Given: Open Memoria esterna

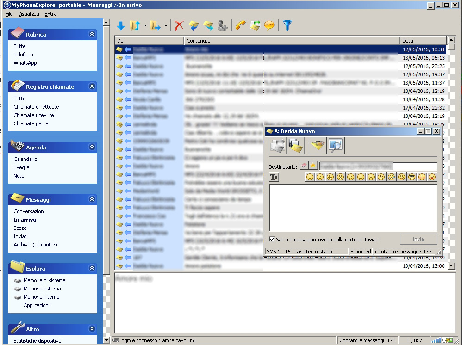Looking at the screenshot, I should (42, 289).
